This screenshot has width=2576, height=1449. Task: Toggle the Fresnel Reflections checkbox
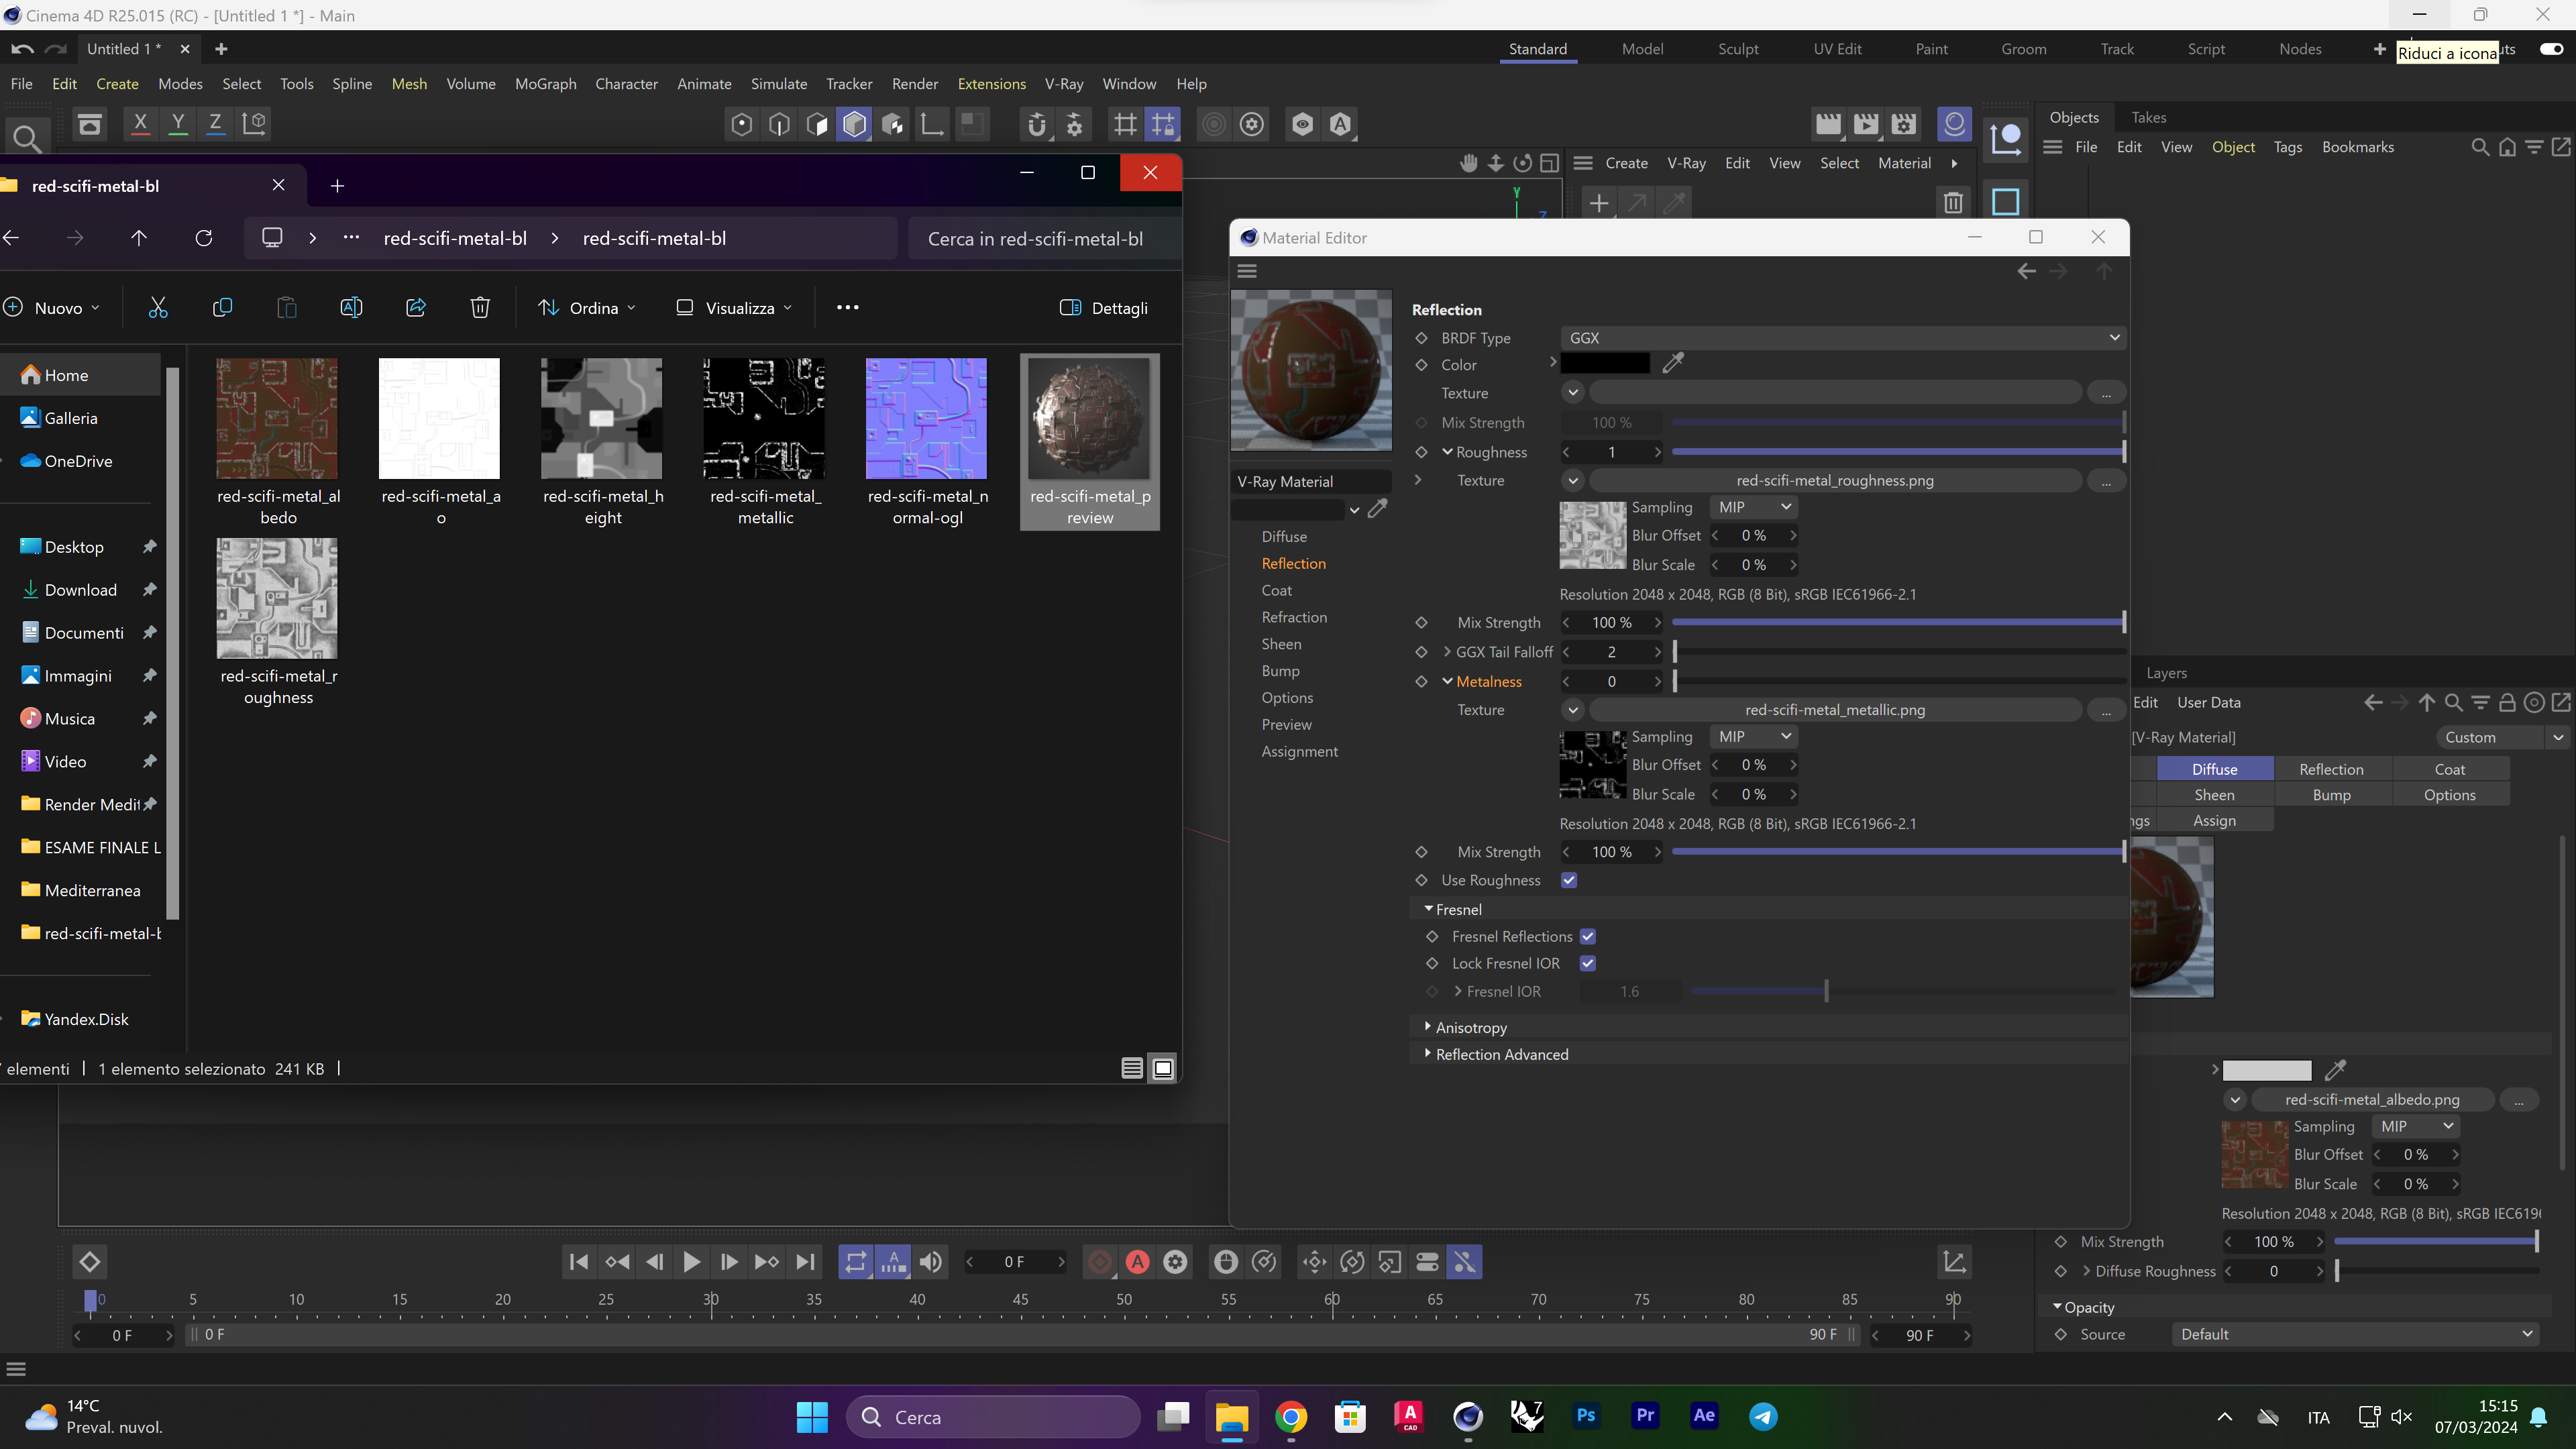pyautogui.click(x=1588, y=936)
